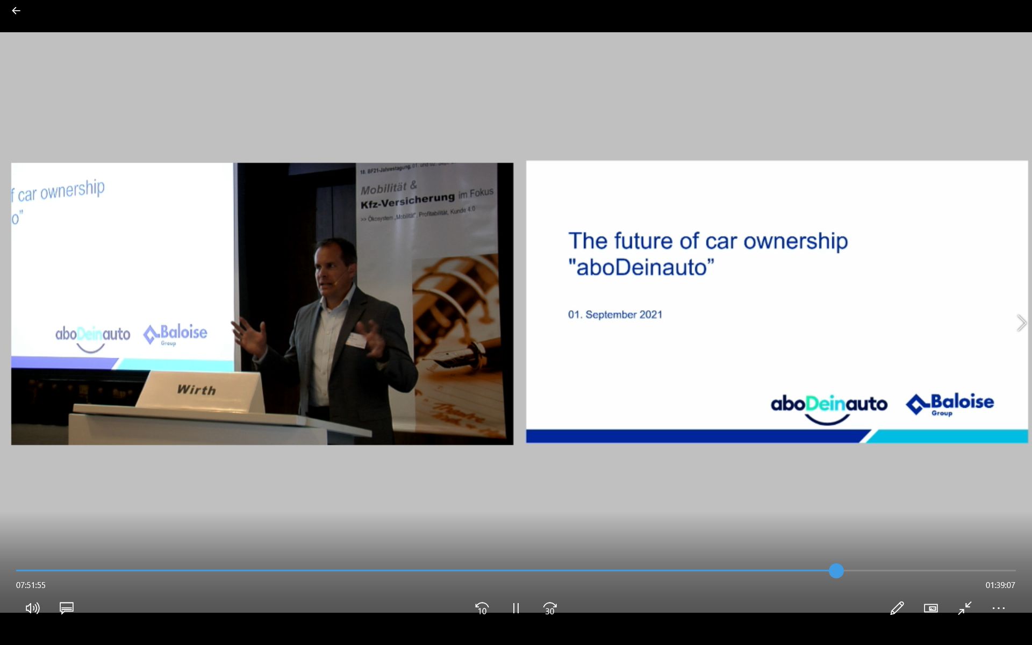The image size is (1032, 645).
Task: Click the remaining time 01:39:07 label
Action: (1000, 585)
